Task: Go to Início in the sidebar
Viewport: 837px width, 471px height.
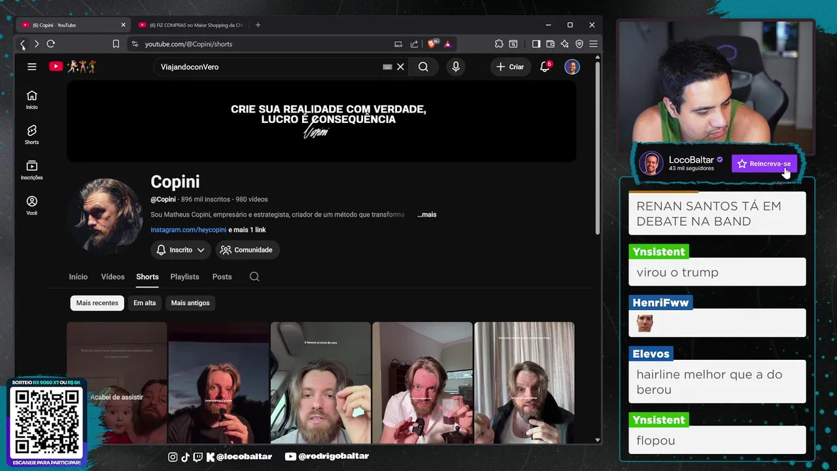Action: click(x=31, y=99)
